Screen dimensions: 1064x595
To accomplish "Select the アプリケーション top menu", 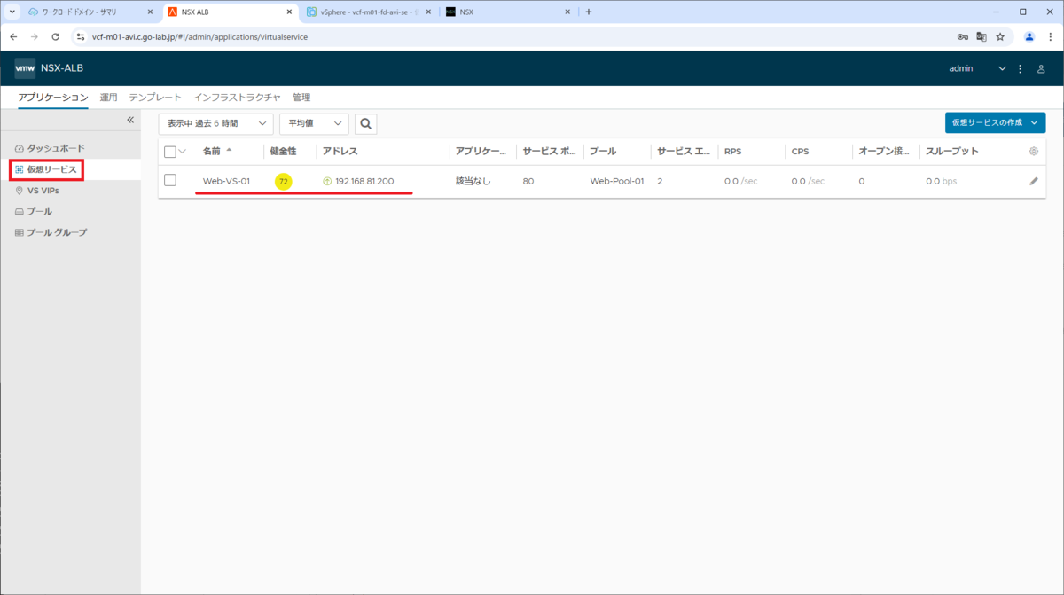I will tap(53, 98).
